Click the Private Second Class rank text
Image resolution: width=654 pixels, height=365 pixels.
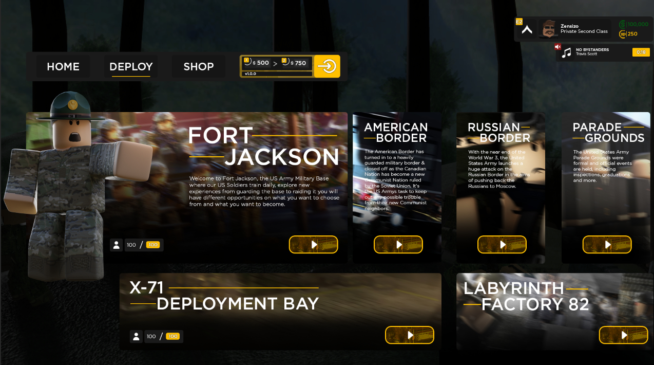click(x=584, y=31)
